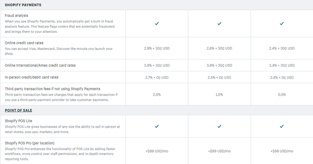This screenshot has height=164, width=313.
Task: Click first column Shopify POS Lite checkmark
Action: point(157,126)
